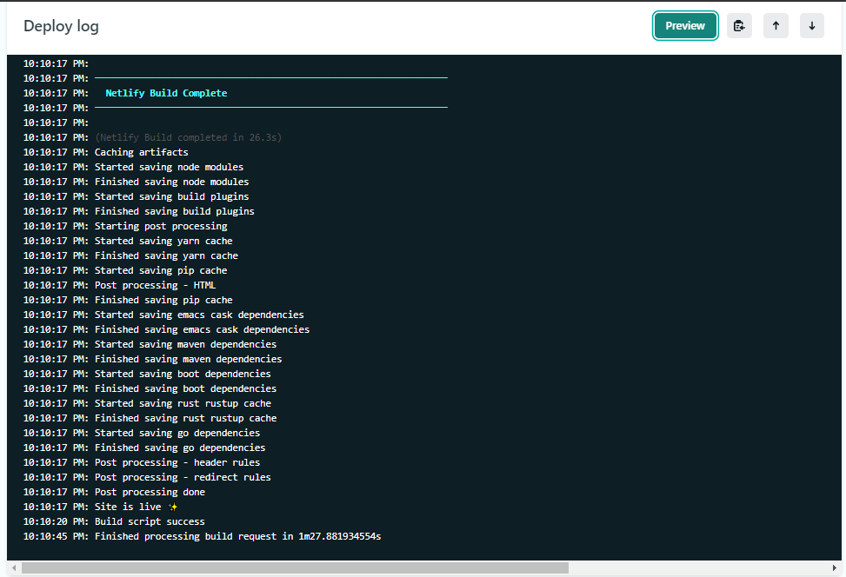Screen dimensions: 846x577
Task: Click 'Started saving node modules' line
Action: click(169, 167)
